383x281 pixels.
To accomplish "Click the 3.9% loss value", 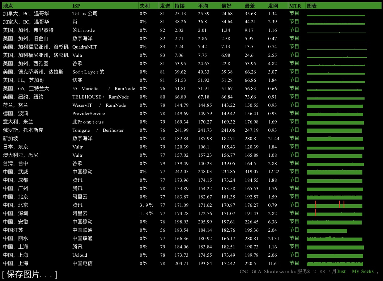I will [146, 205].
